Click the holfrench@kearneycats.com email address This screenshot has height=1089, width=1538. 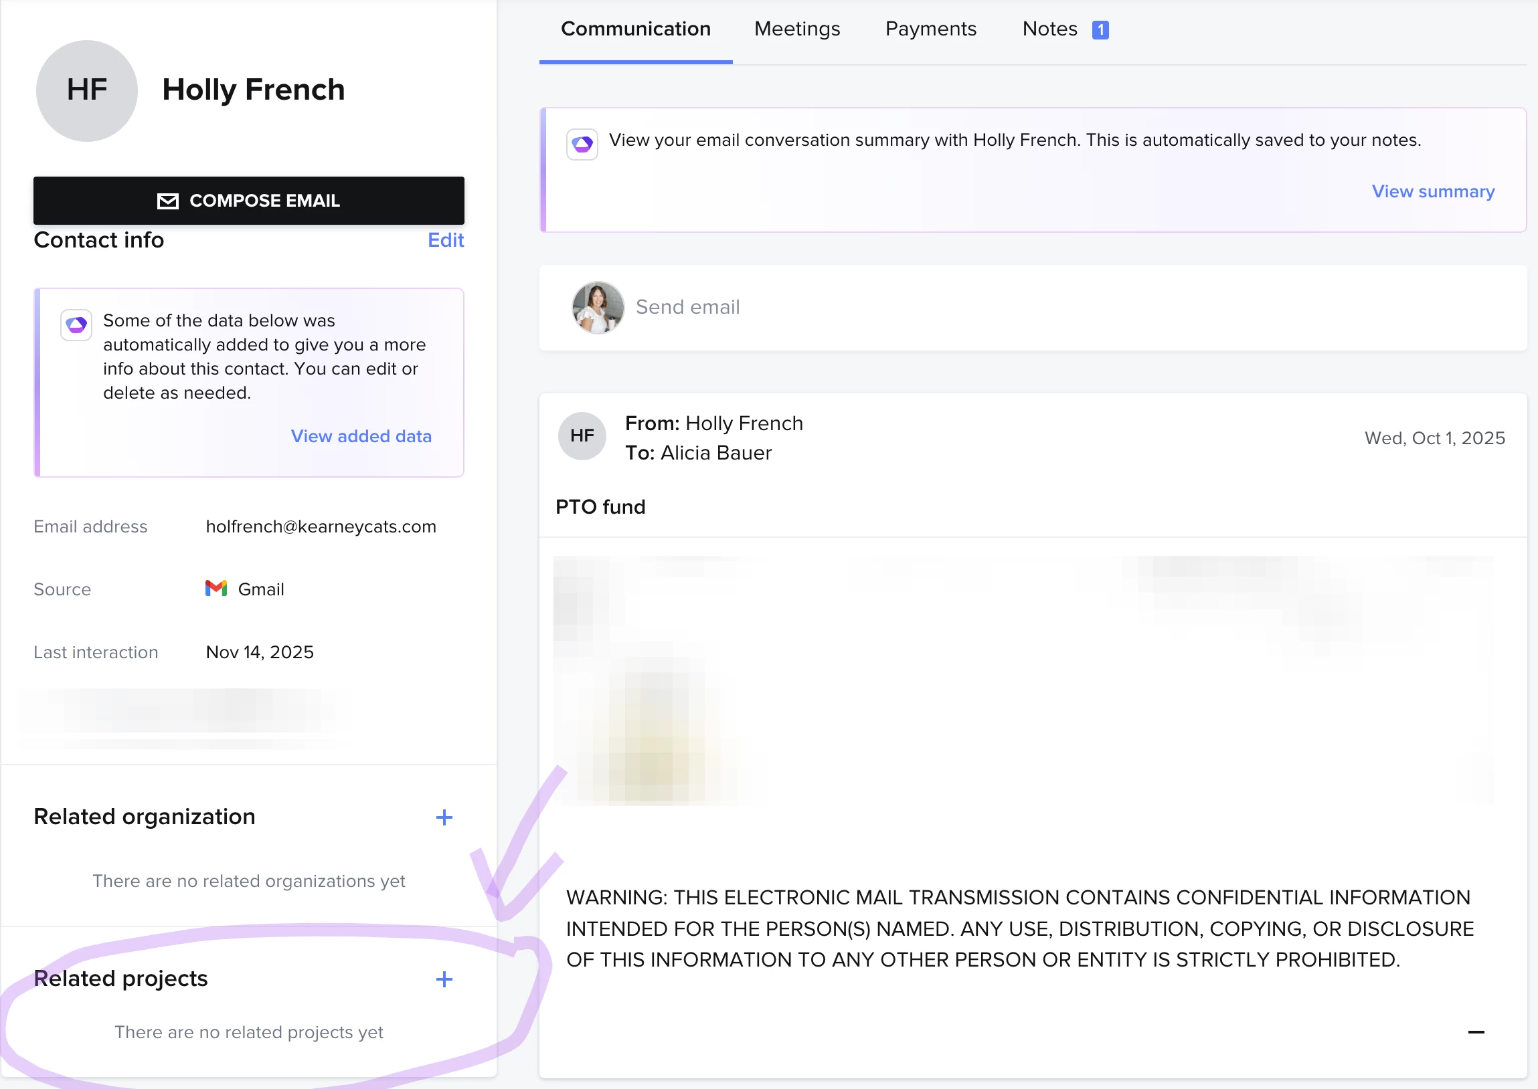pyautogui.click(x=321, y=526)
